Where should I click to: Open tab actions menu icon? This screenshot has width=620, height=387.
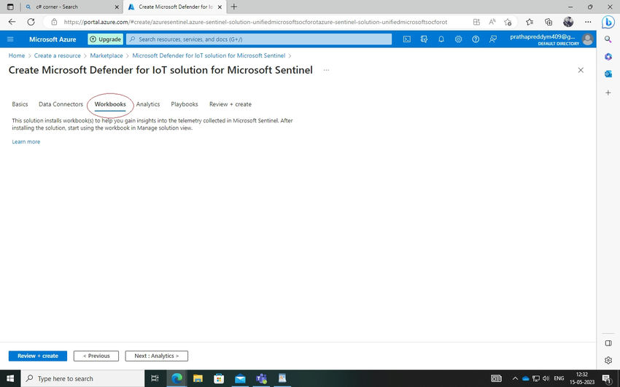[x=10, y=7]
